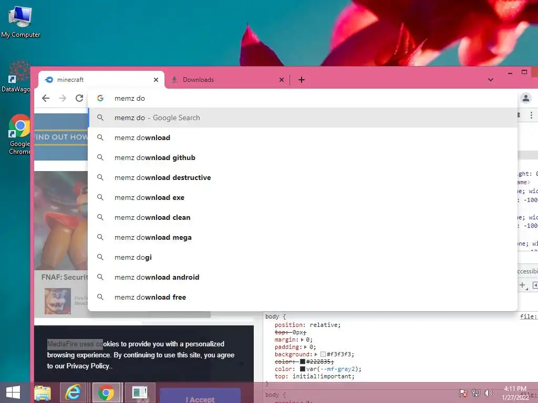Open the tab search chevron

491,80
